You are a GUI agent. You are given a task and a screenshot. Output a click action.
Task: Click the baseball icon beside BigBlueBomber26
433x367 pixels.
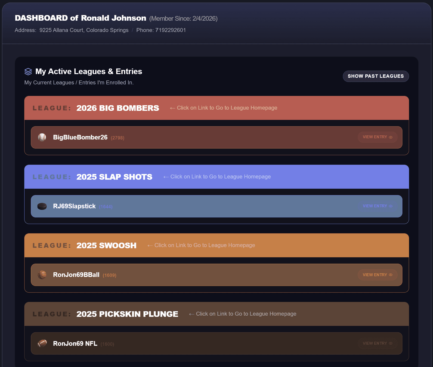42,137
